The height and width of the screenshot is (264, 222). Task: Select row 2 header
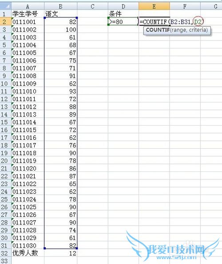pos(5,22)
